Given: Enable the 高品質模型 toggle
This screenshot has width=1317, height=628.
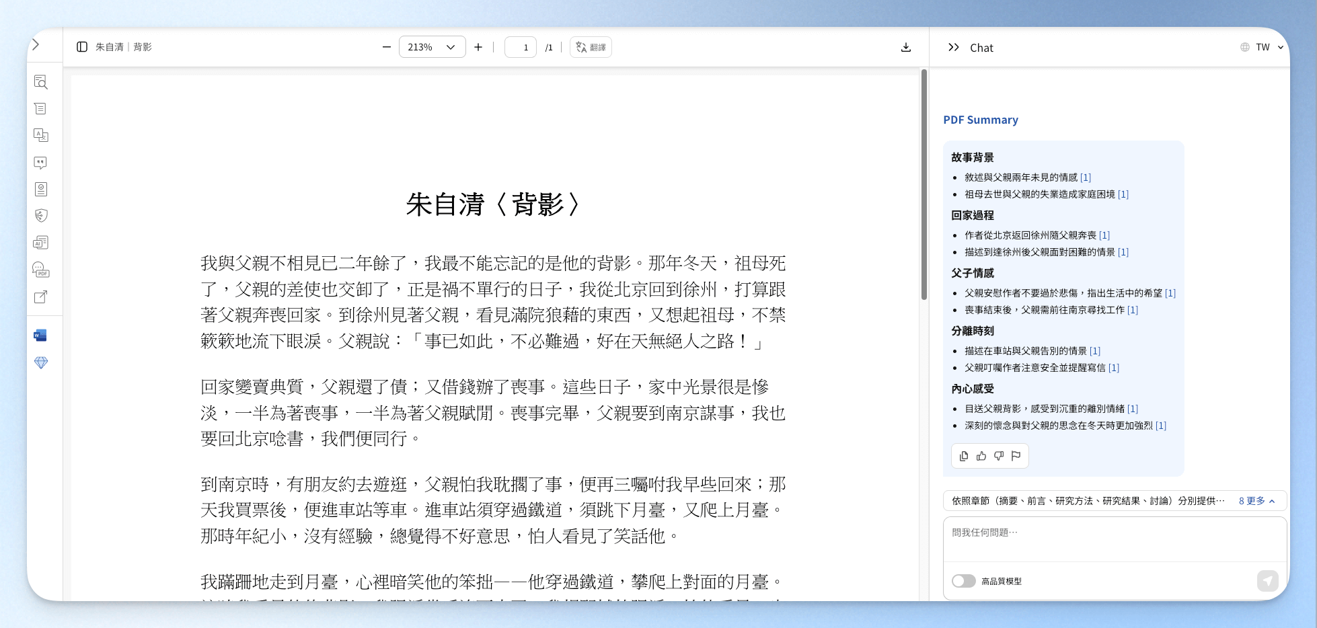Looking at the screenshot, I should click(963, 581).
